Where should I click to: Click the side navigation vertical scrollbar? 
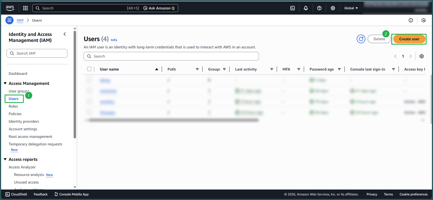75,84
